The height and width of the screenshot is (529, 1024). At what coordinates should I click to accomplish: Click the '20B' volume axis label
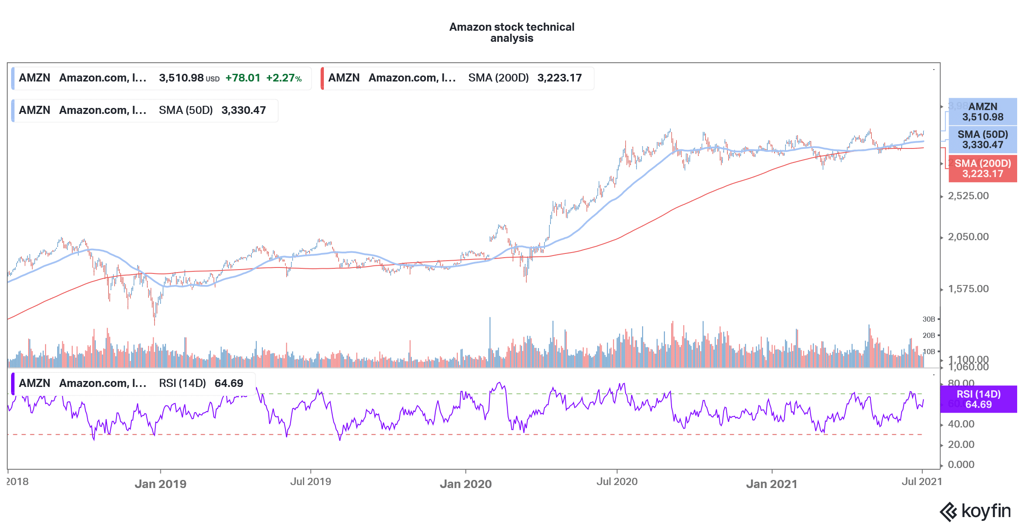point(928,335)
